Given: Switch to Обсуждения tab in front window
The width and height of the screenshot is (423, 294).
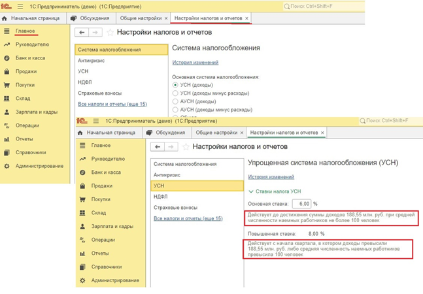Looking at the screenshot, I should [x=167, y=133].
